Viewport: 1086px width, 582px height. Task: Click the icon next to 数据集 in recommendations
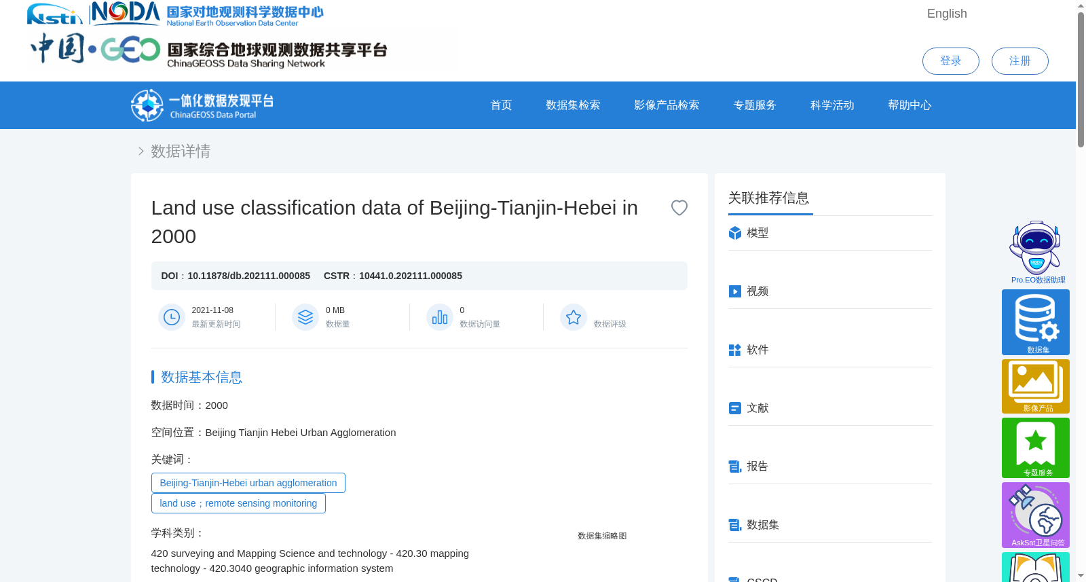coord(734,525)
